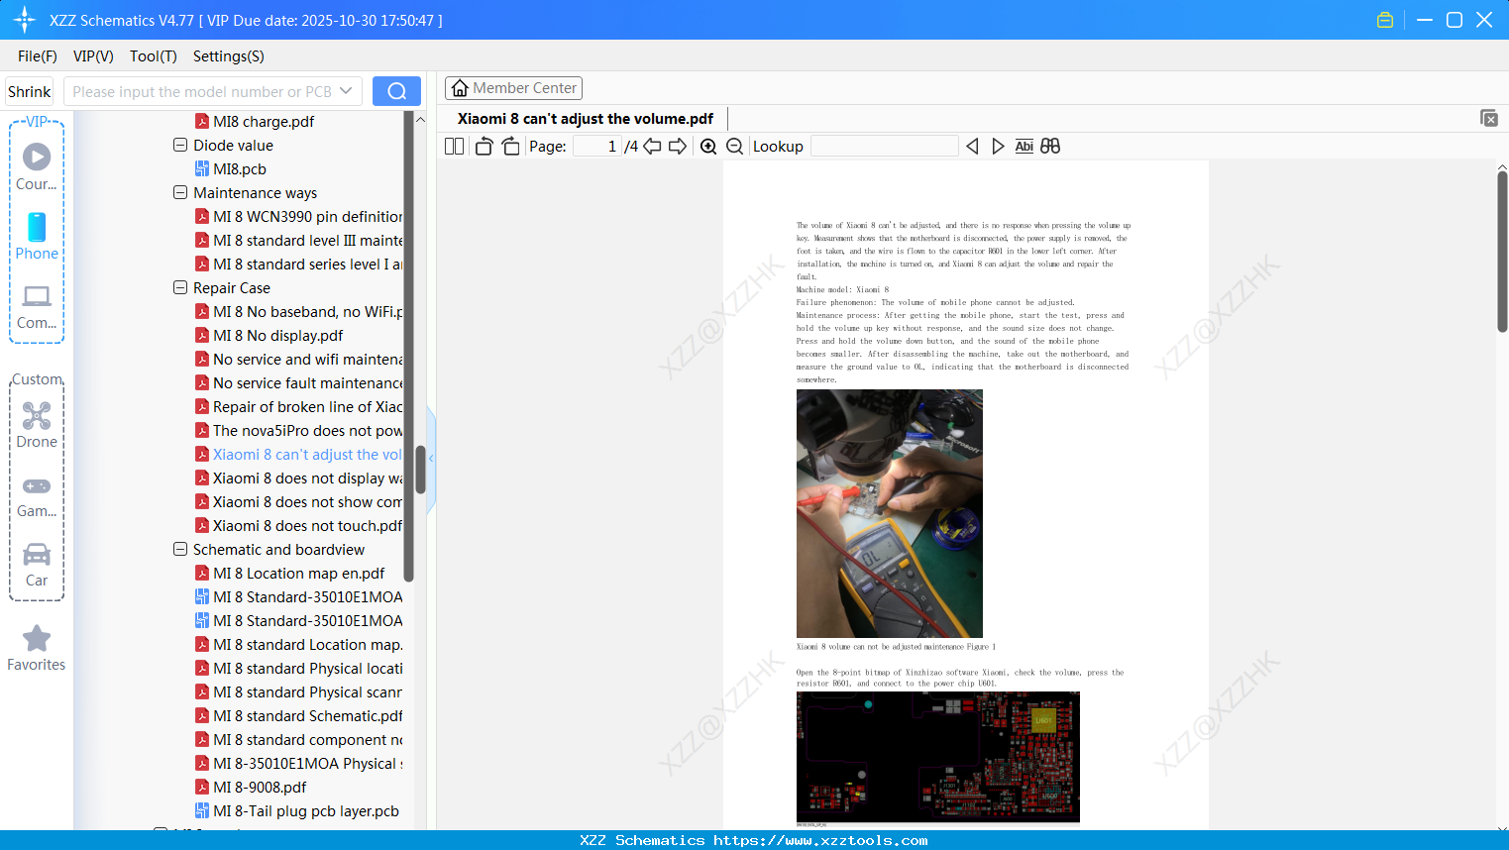Open the gift box icon in title bar
Image resolution: width=1509 pixels, height=850 pixels.
[x=1385, y=20]
